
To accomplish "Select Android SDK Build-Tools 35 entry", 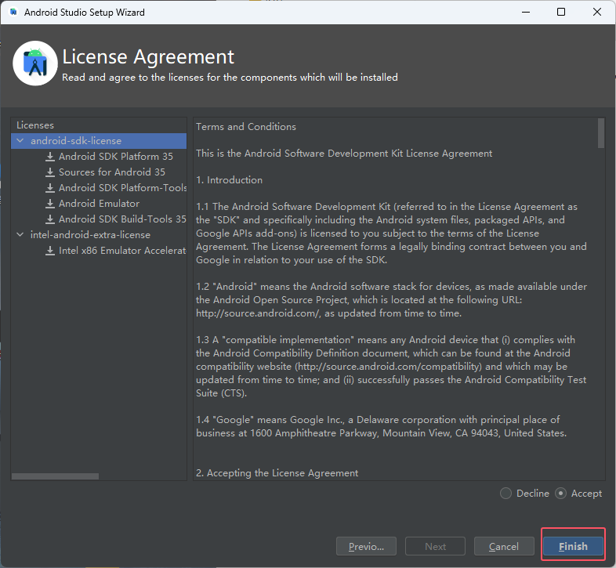I will pyautogui.click(x=122, y=219).
